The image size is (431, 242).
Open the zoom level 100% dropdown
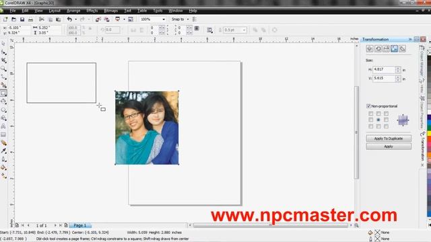[x=164, y=19]
